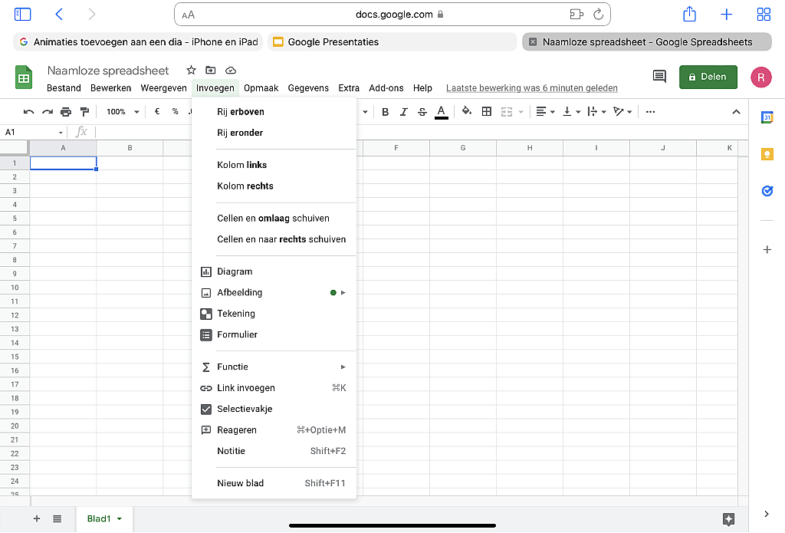Insert a Formulier from the menu
The image size is (785, 533).
[x=274, y=334]
